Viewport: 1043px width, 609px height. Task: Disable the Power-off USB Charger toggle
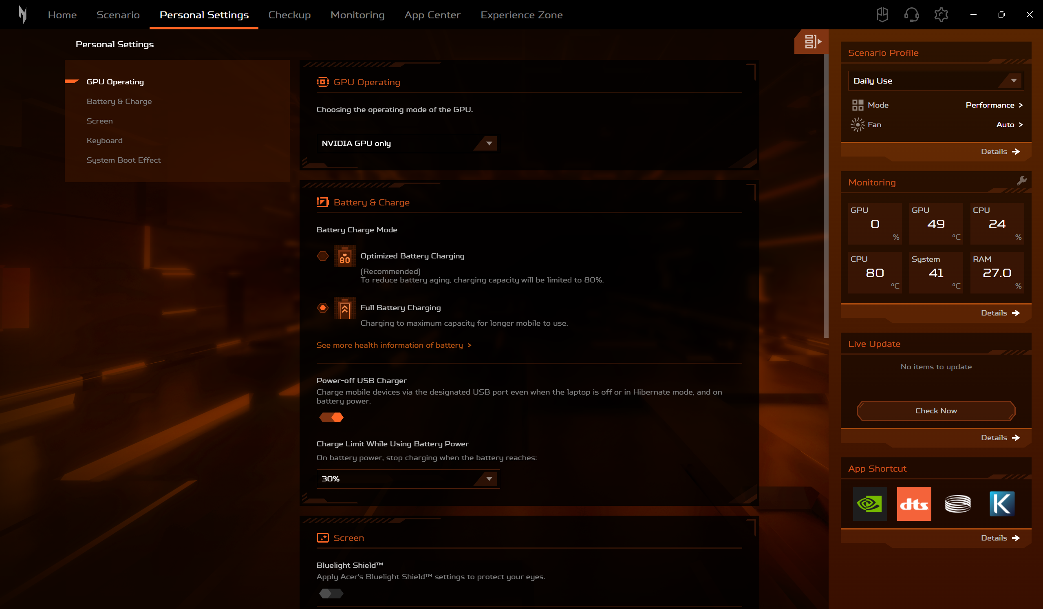tap(331, 417)
